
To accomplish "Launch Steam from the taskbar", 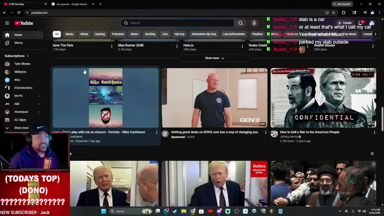I will (x=175, y=211).
